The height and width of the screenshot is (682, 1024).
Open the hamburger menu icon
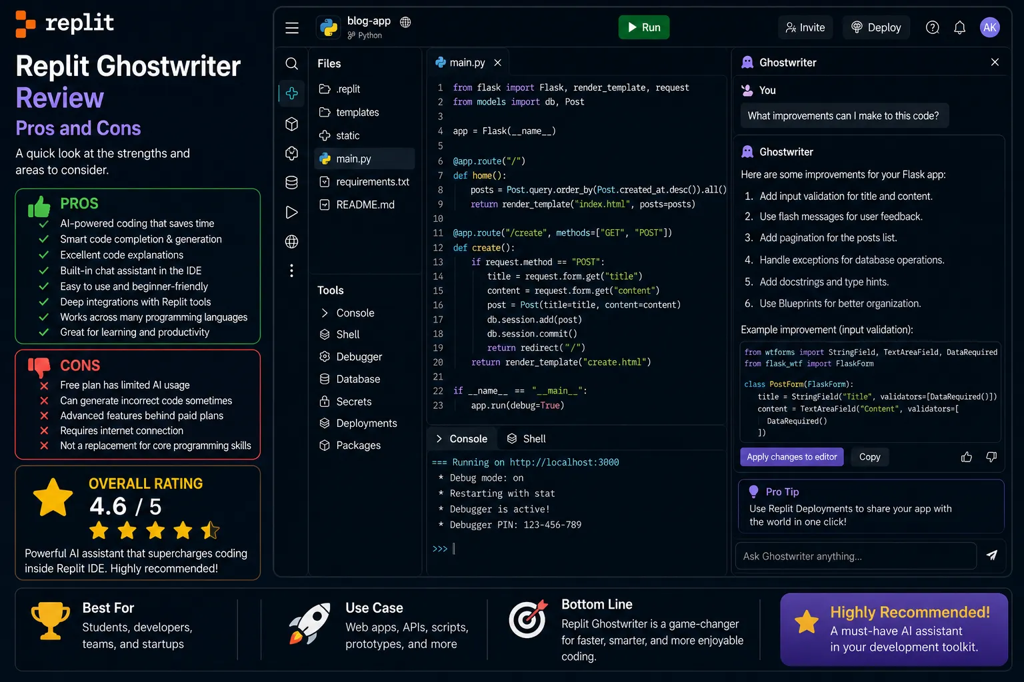click(x=292, y=27)
